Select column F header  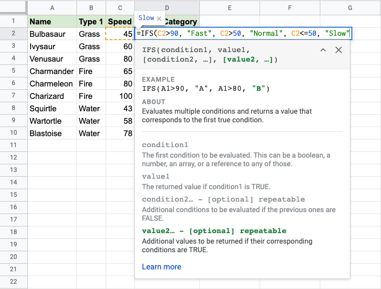[290, 8]
